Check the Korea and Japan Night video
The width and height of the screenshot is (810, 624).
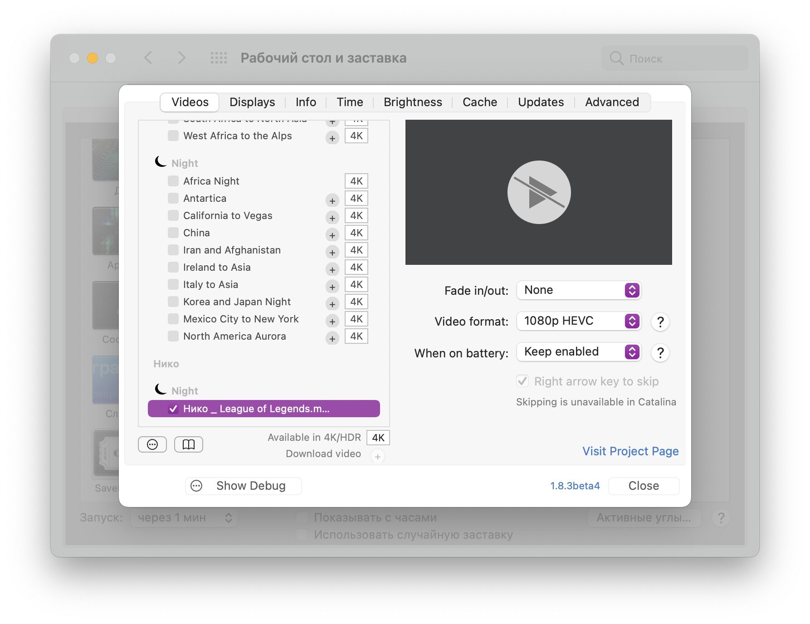click(x=173, y=302)
